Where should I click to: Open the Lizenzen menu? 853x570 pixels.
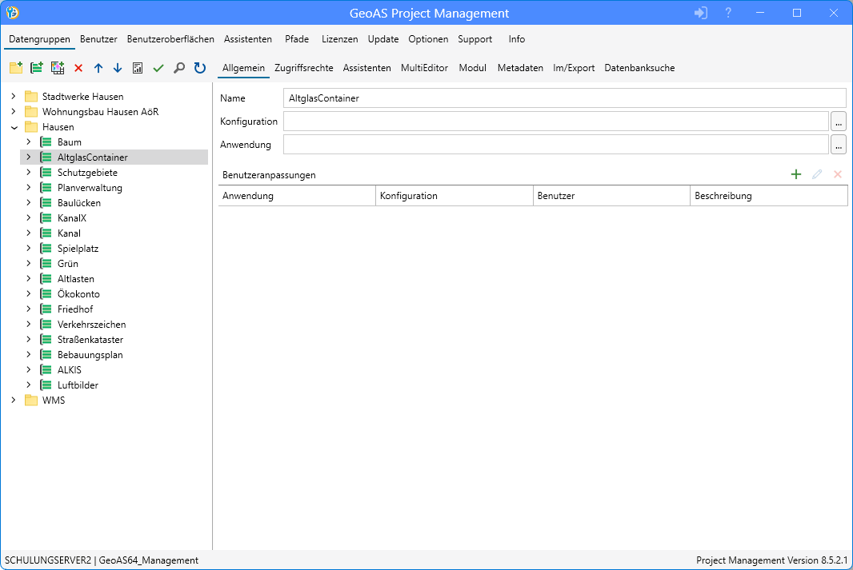339,39
